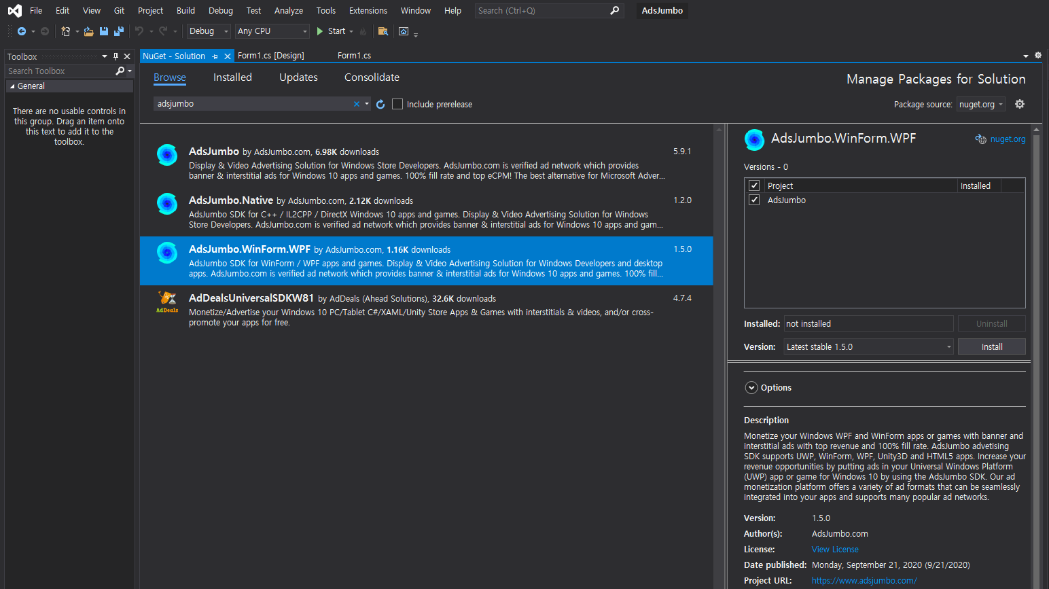
Task: Clear the adsjumbo search text
Action: coord(357,104)
